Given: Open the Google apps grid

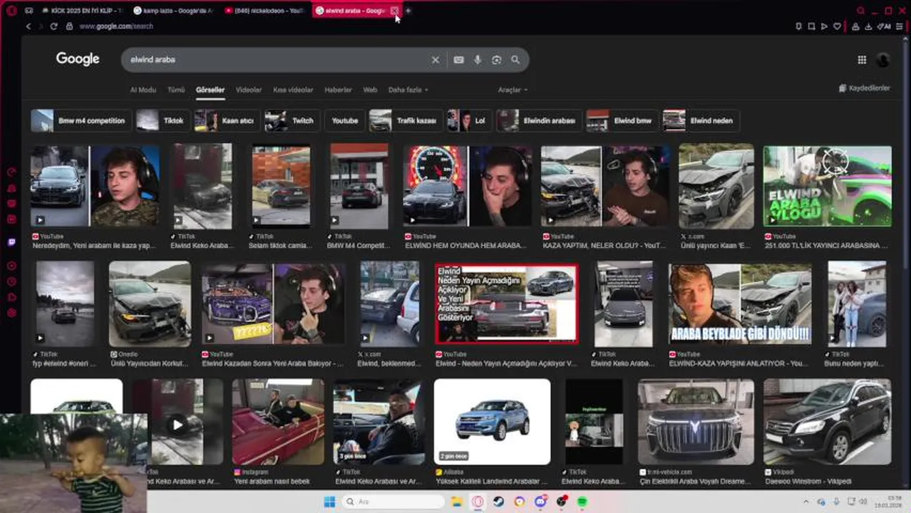Looking at the screenshot, I should coord(862,60).
